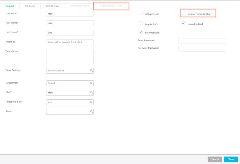
Task: Click the Username label text
Action: tap(11, 13)
